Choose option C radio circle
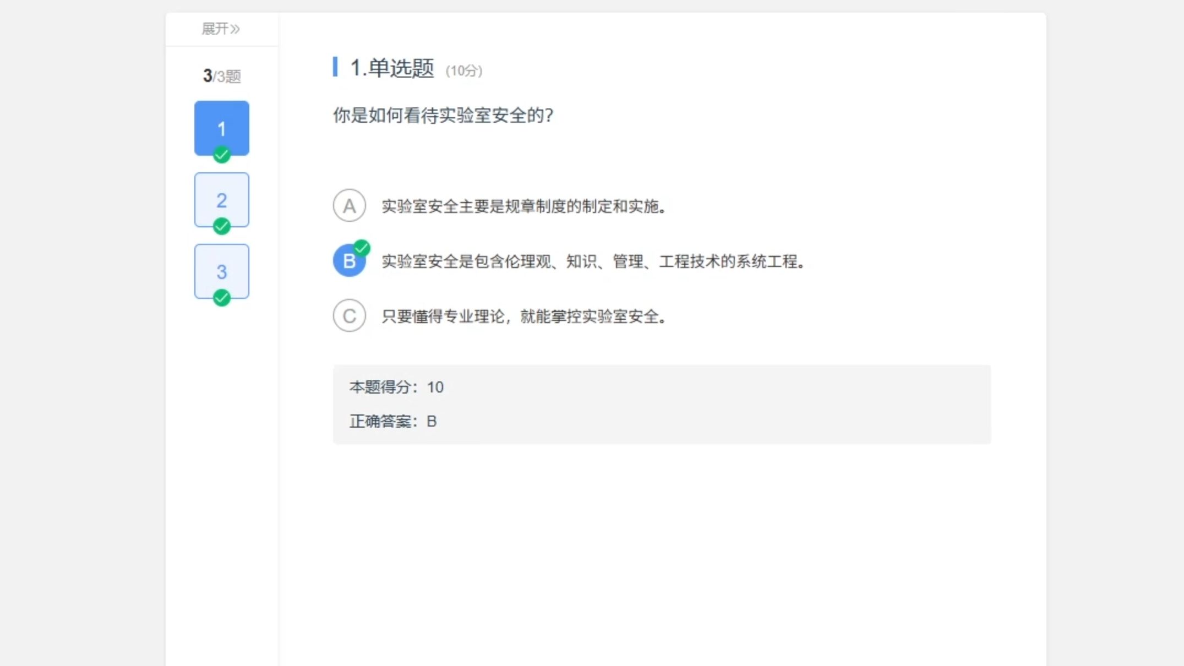The image size is (1184, 666). coord(349,316)
